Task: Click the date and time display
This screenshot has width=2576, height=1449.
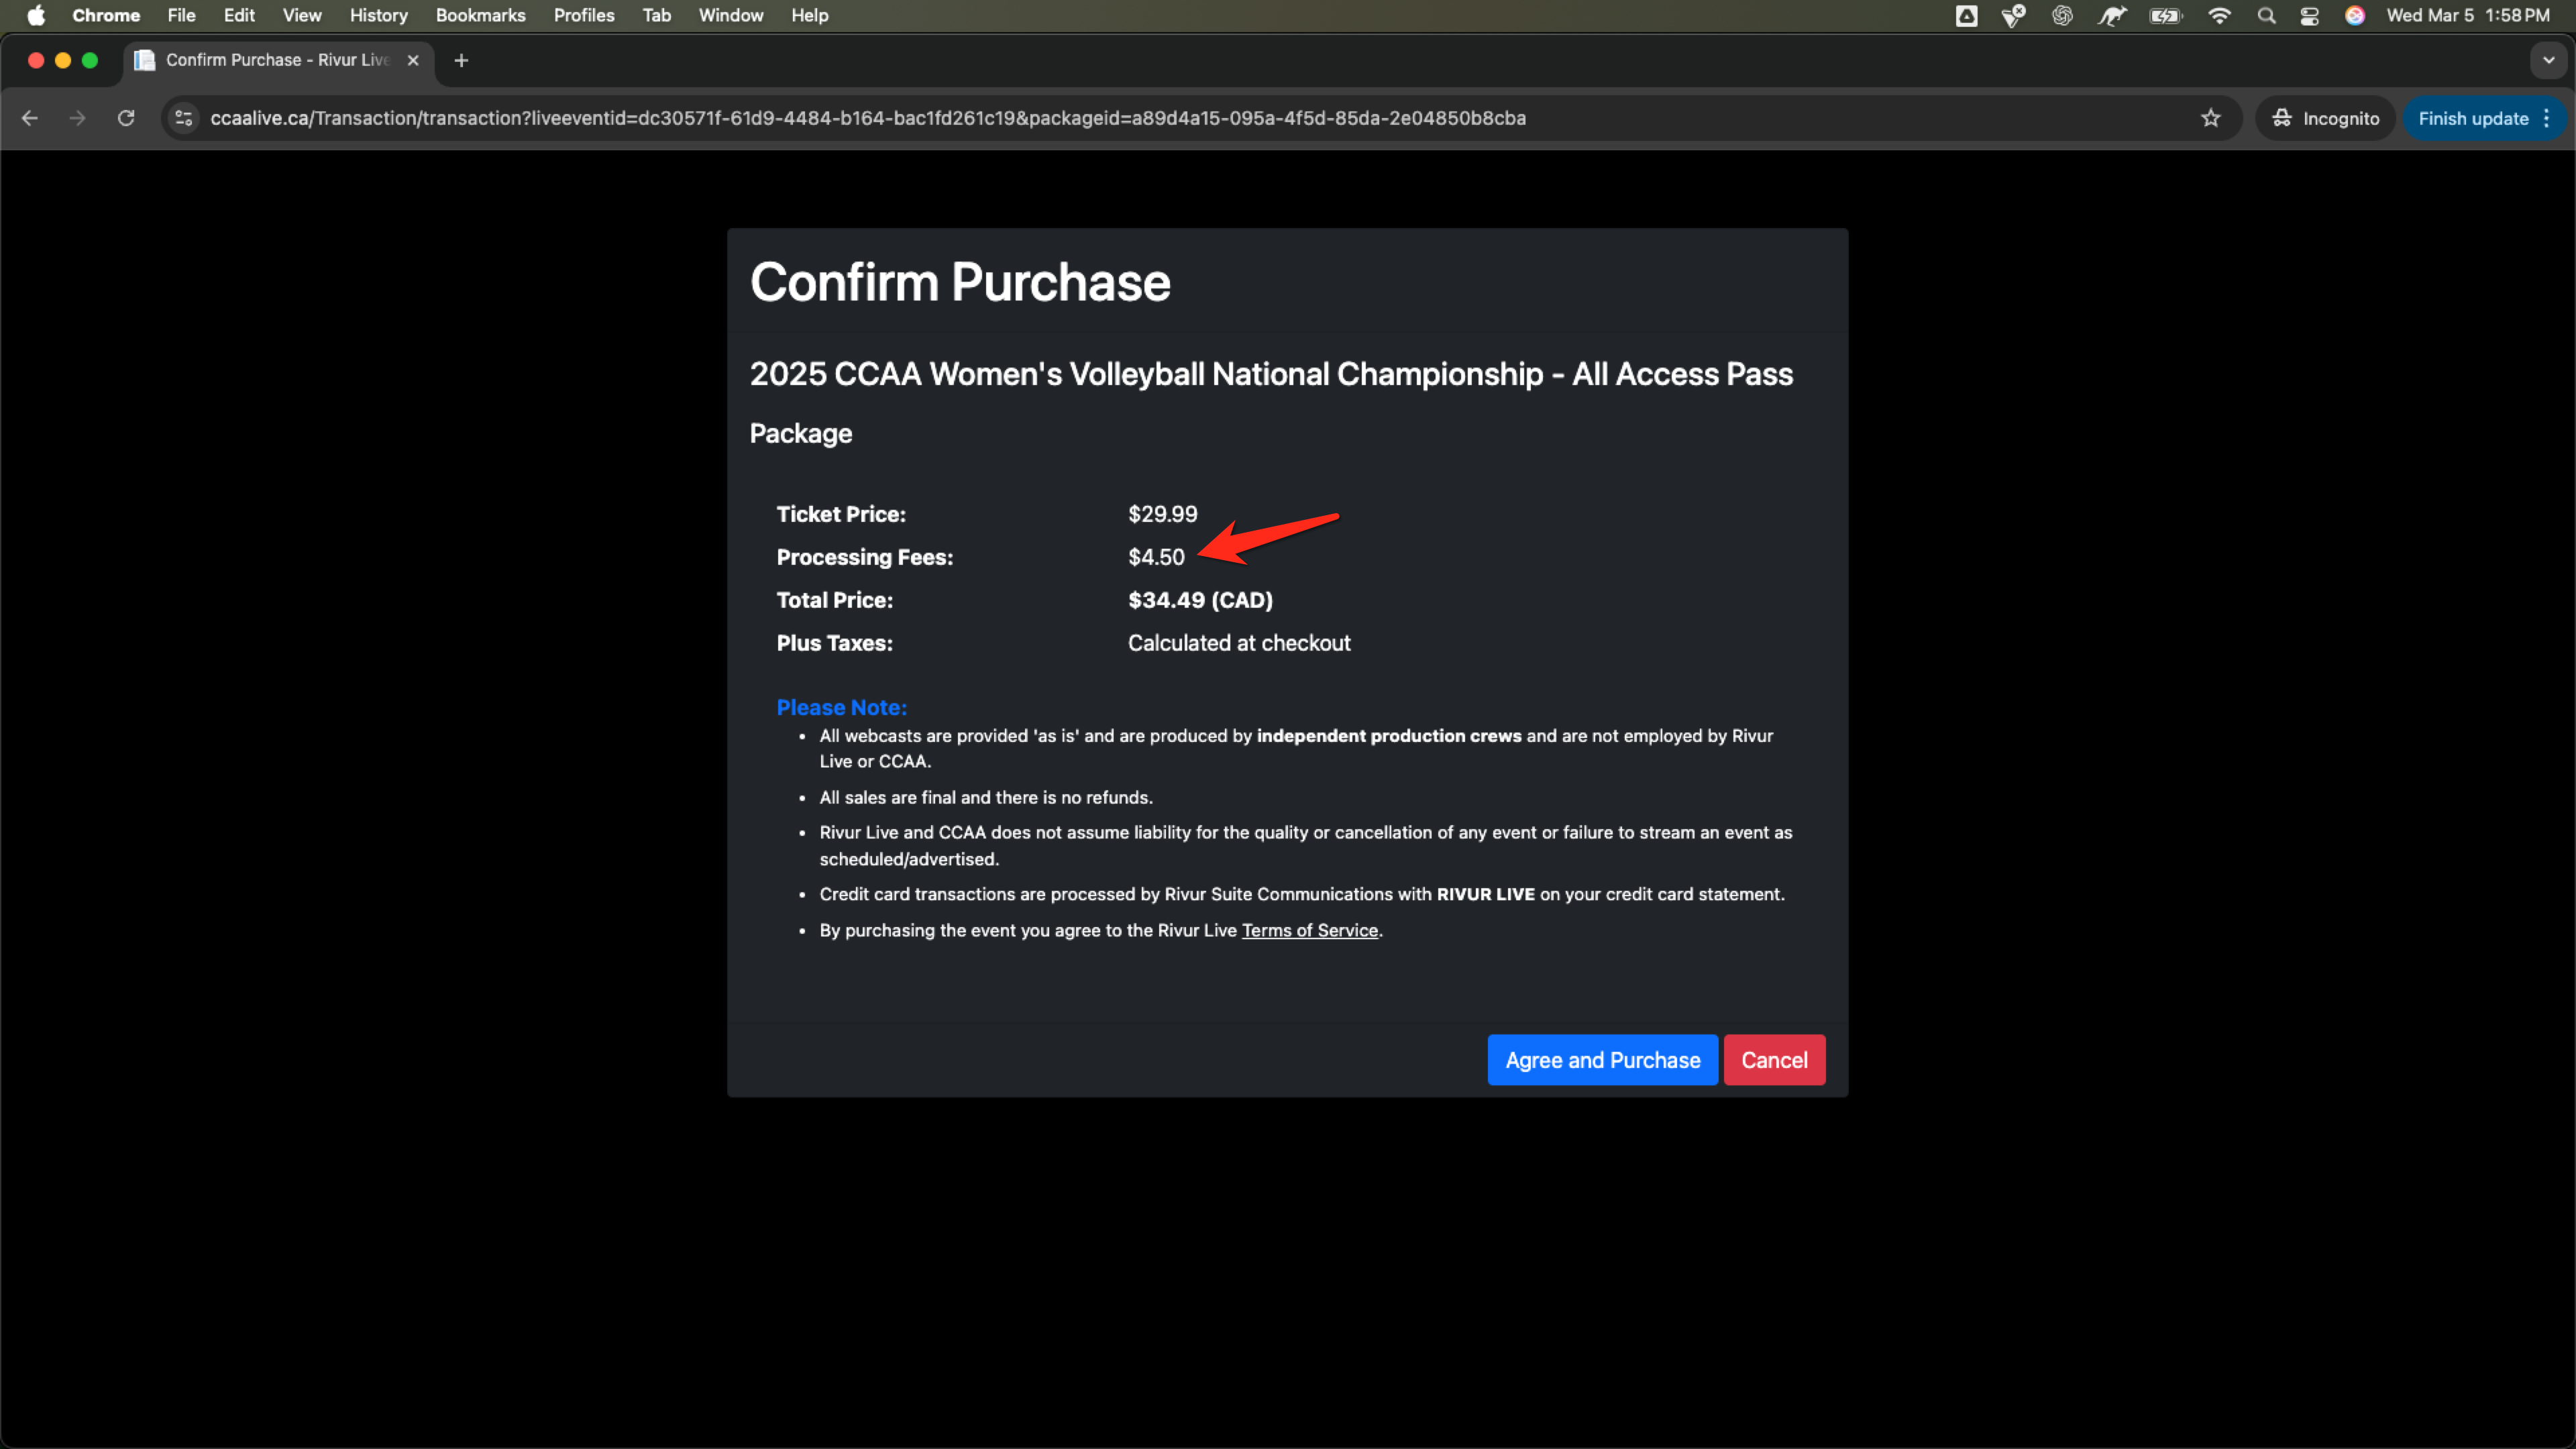Action: point(2468,15)
